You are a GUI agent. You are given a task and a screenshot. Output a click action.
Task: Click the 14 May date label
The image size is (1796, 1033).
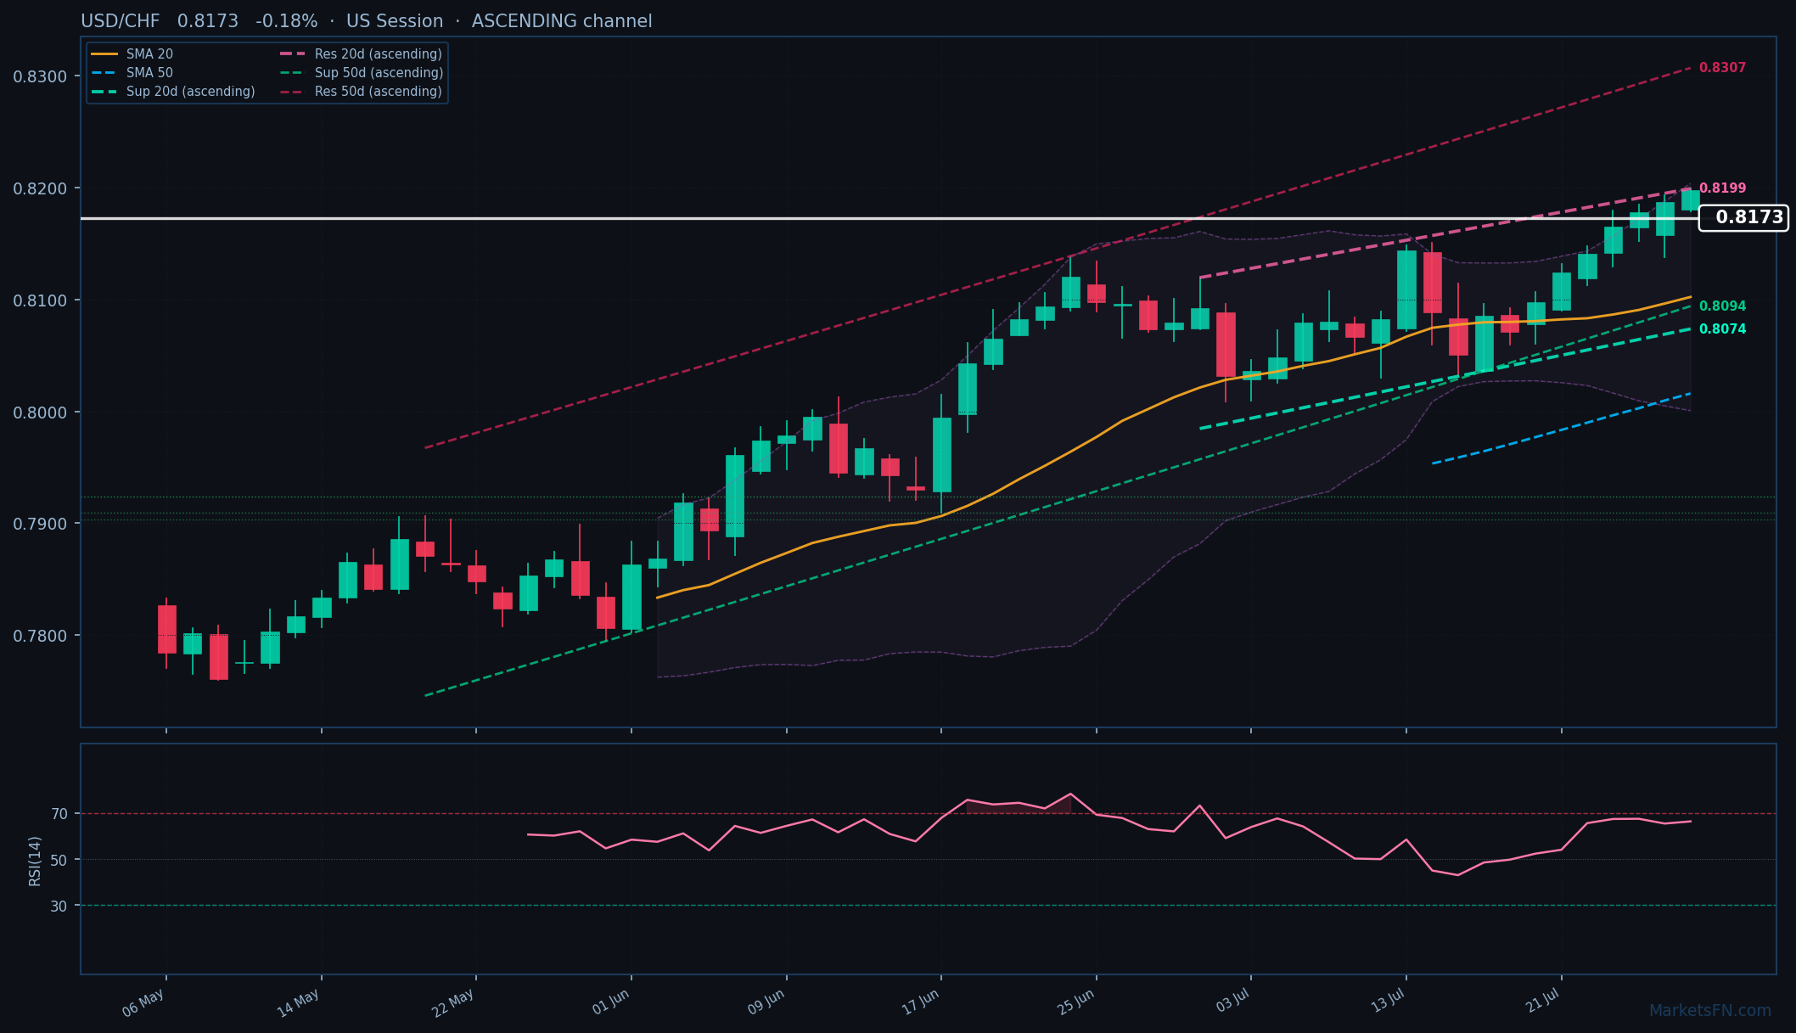pyautogui.click(x=299, y=1003)
